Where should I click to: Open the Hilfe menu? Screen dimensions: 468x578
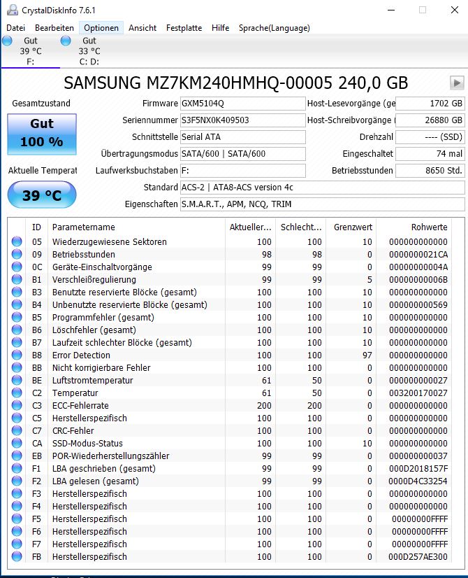point(221,28)
